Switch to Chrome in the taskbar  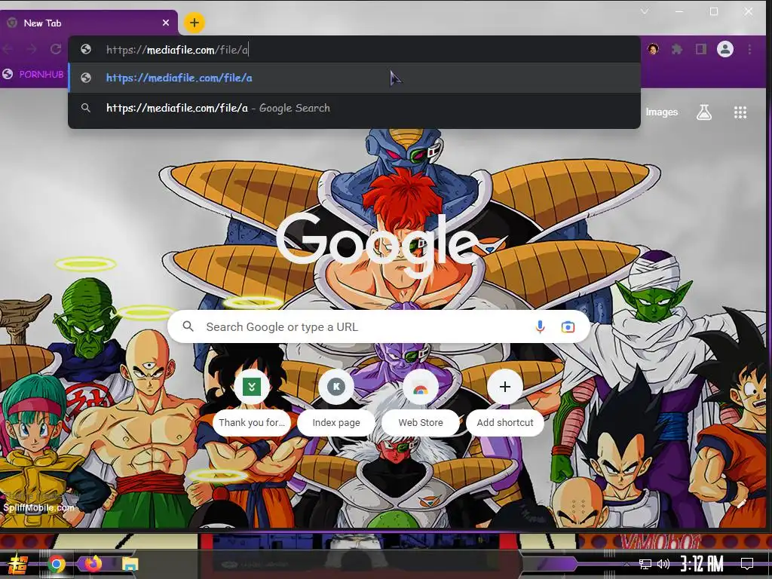click(x=57, y=564)
